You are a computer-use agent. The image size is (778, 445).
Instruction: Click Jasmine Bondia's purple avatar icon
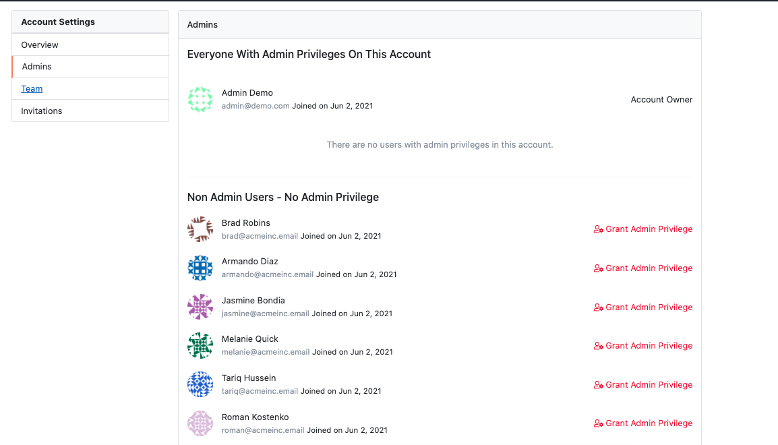click(x=200, y=307)
